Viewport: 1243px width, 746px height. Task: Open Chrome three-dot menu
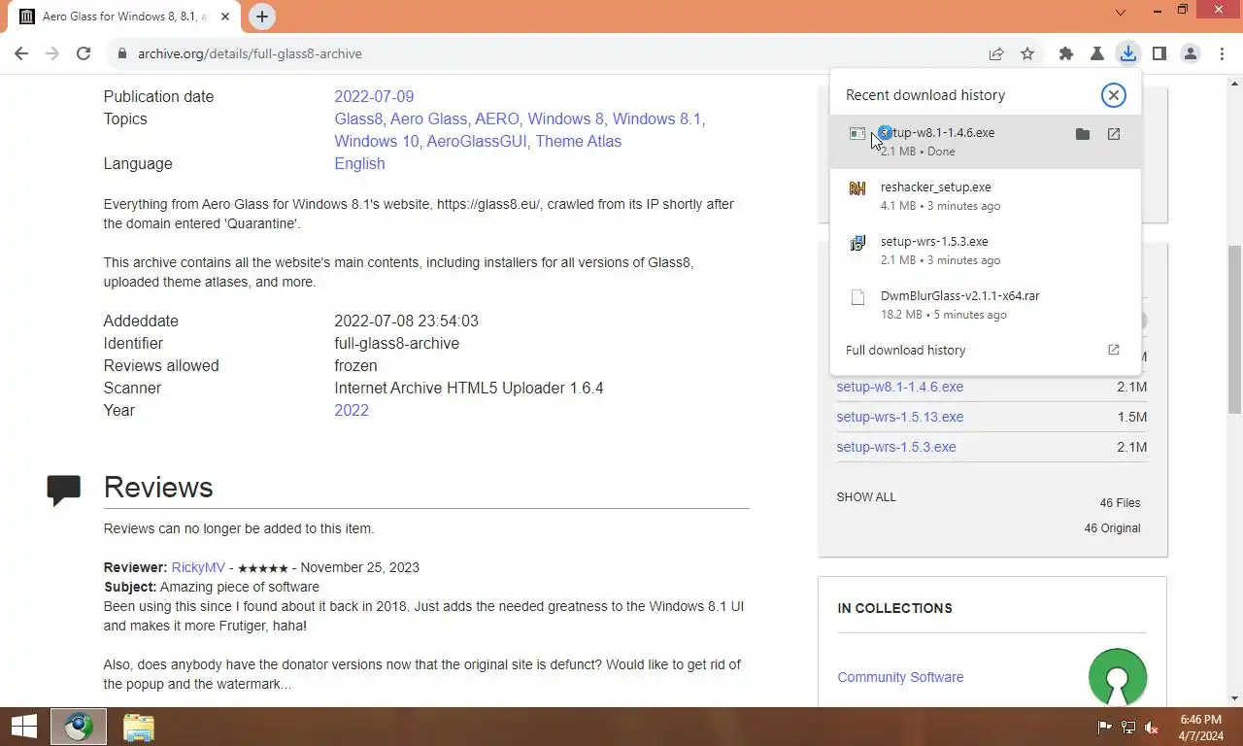tap(1222, 54)
